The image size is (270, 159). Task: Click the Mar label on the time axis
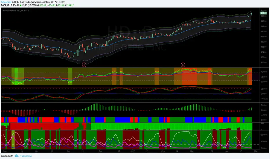192,151
